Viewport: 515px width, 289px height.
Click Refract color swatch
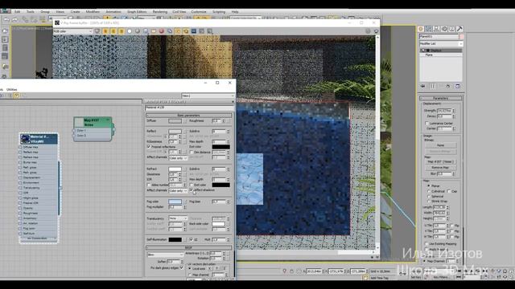click(175, 169)
